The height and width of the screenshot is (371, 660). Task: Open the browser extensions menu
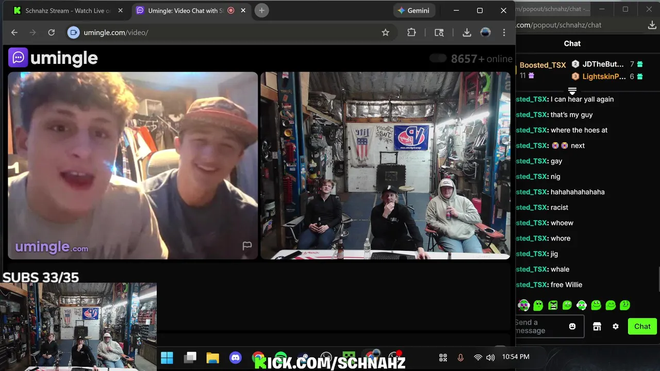411,32
